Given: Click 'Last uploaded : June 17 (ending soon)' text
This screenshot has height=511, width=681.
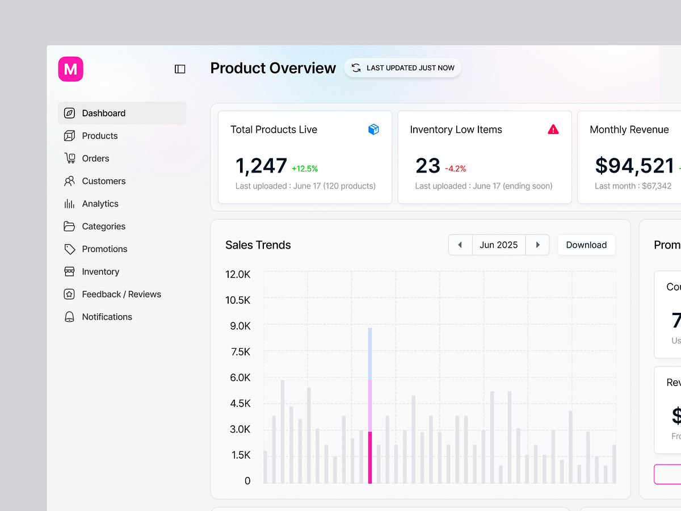Looking at the screenshot, I should point(484,186).
